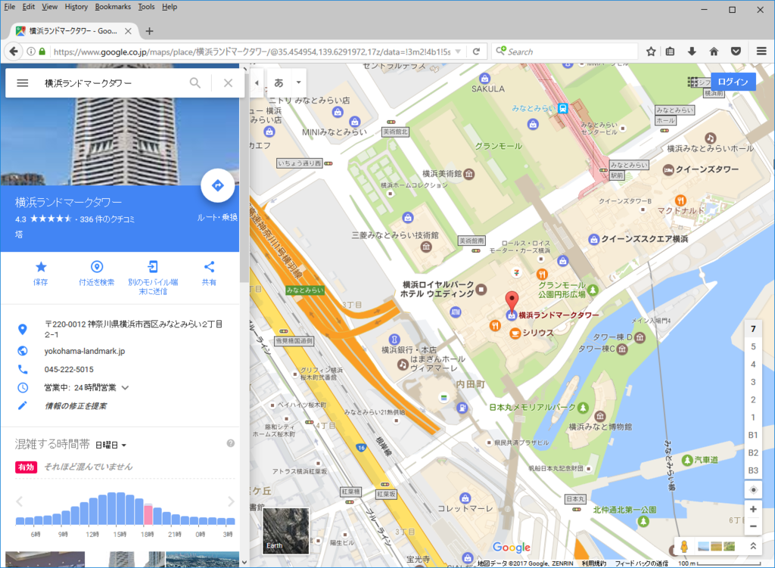775x568 pixels.
Task: Collapse the side panel arrow
Action: tap(257, 82)
